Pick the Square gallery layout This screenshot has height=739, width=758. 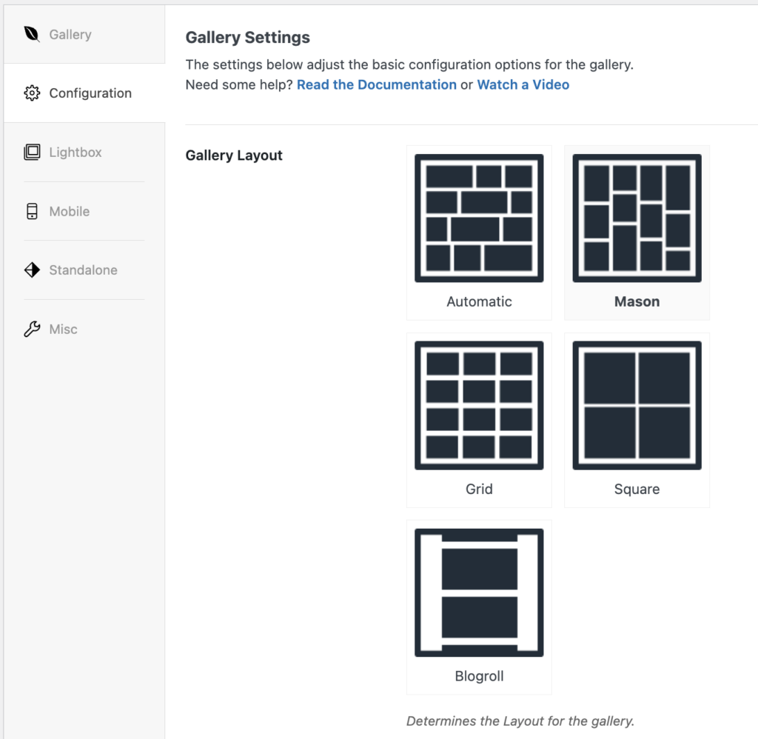(x=637, y=405)
